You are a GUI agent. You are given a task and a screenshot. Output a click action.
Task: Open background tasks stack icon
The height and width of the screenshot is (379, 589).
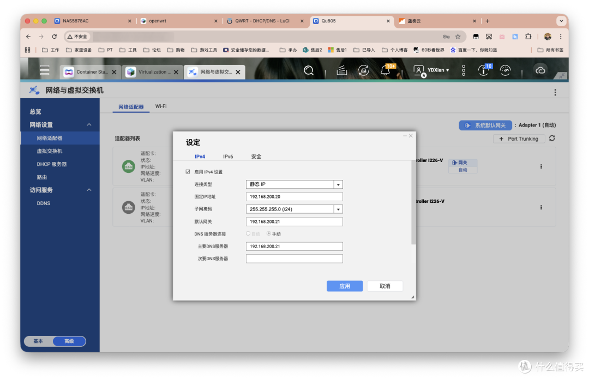(341, 70)
